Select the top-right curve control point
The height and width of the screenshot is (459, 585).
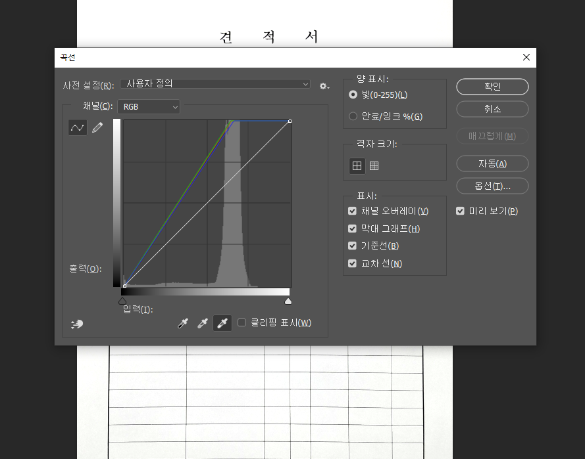tap(290, 121)
